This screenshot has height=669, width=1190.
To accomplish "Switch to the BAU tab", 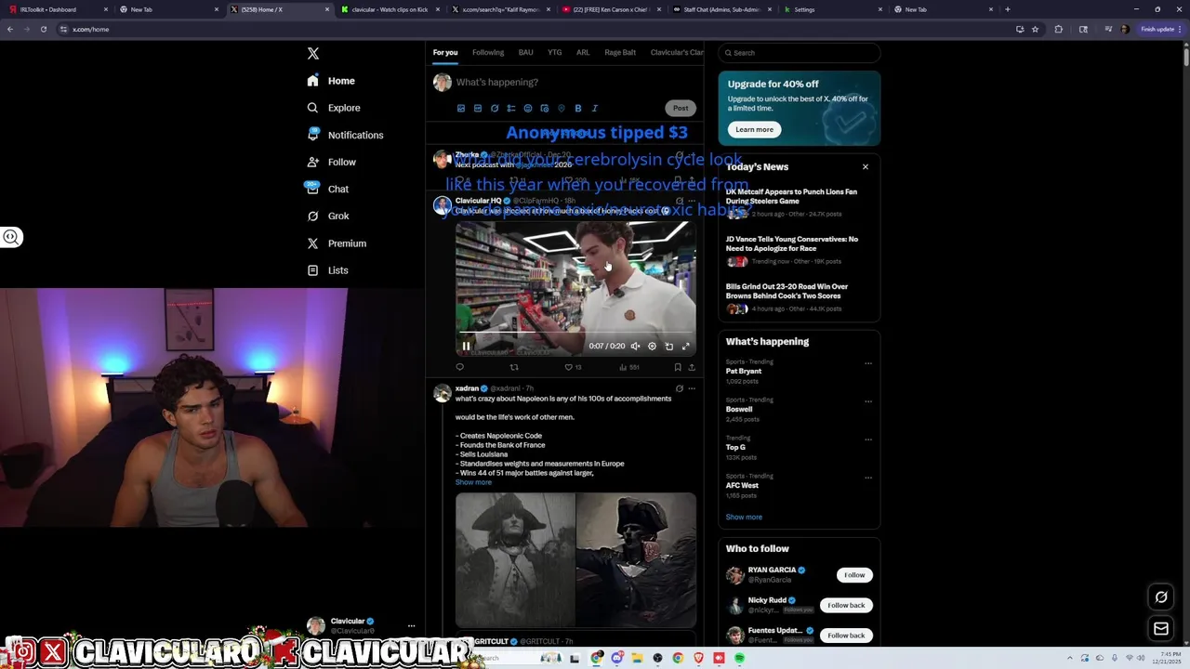I will point(526,53).
